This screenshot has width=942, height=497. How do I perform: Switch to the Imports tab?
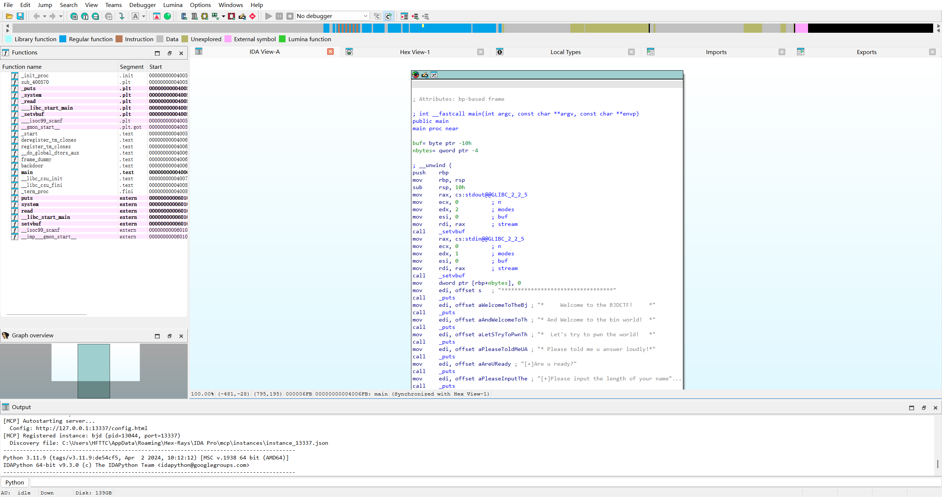(x=716, y=52)
